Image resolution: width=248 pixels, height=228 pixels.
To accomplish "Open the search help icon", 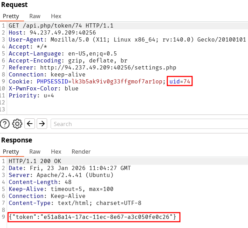I will pos(5,124).
